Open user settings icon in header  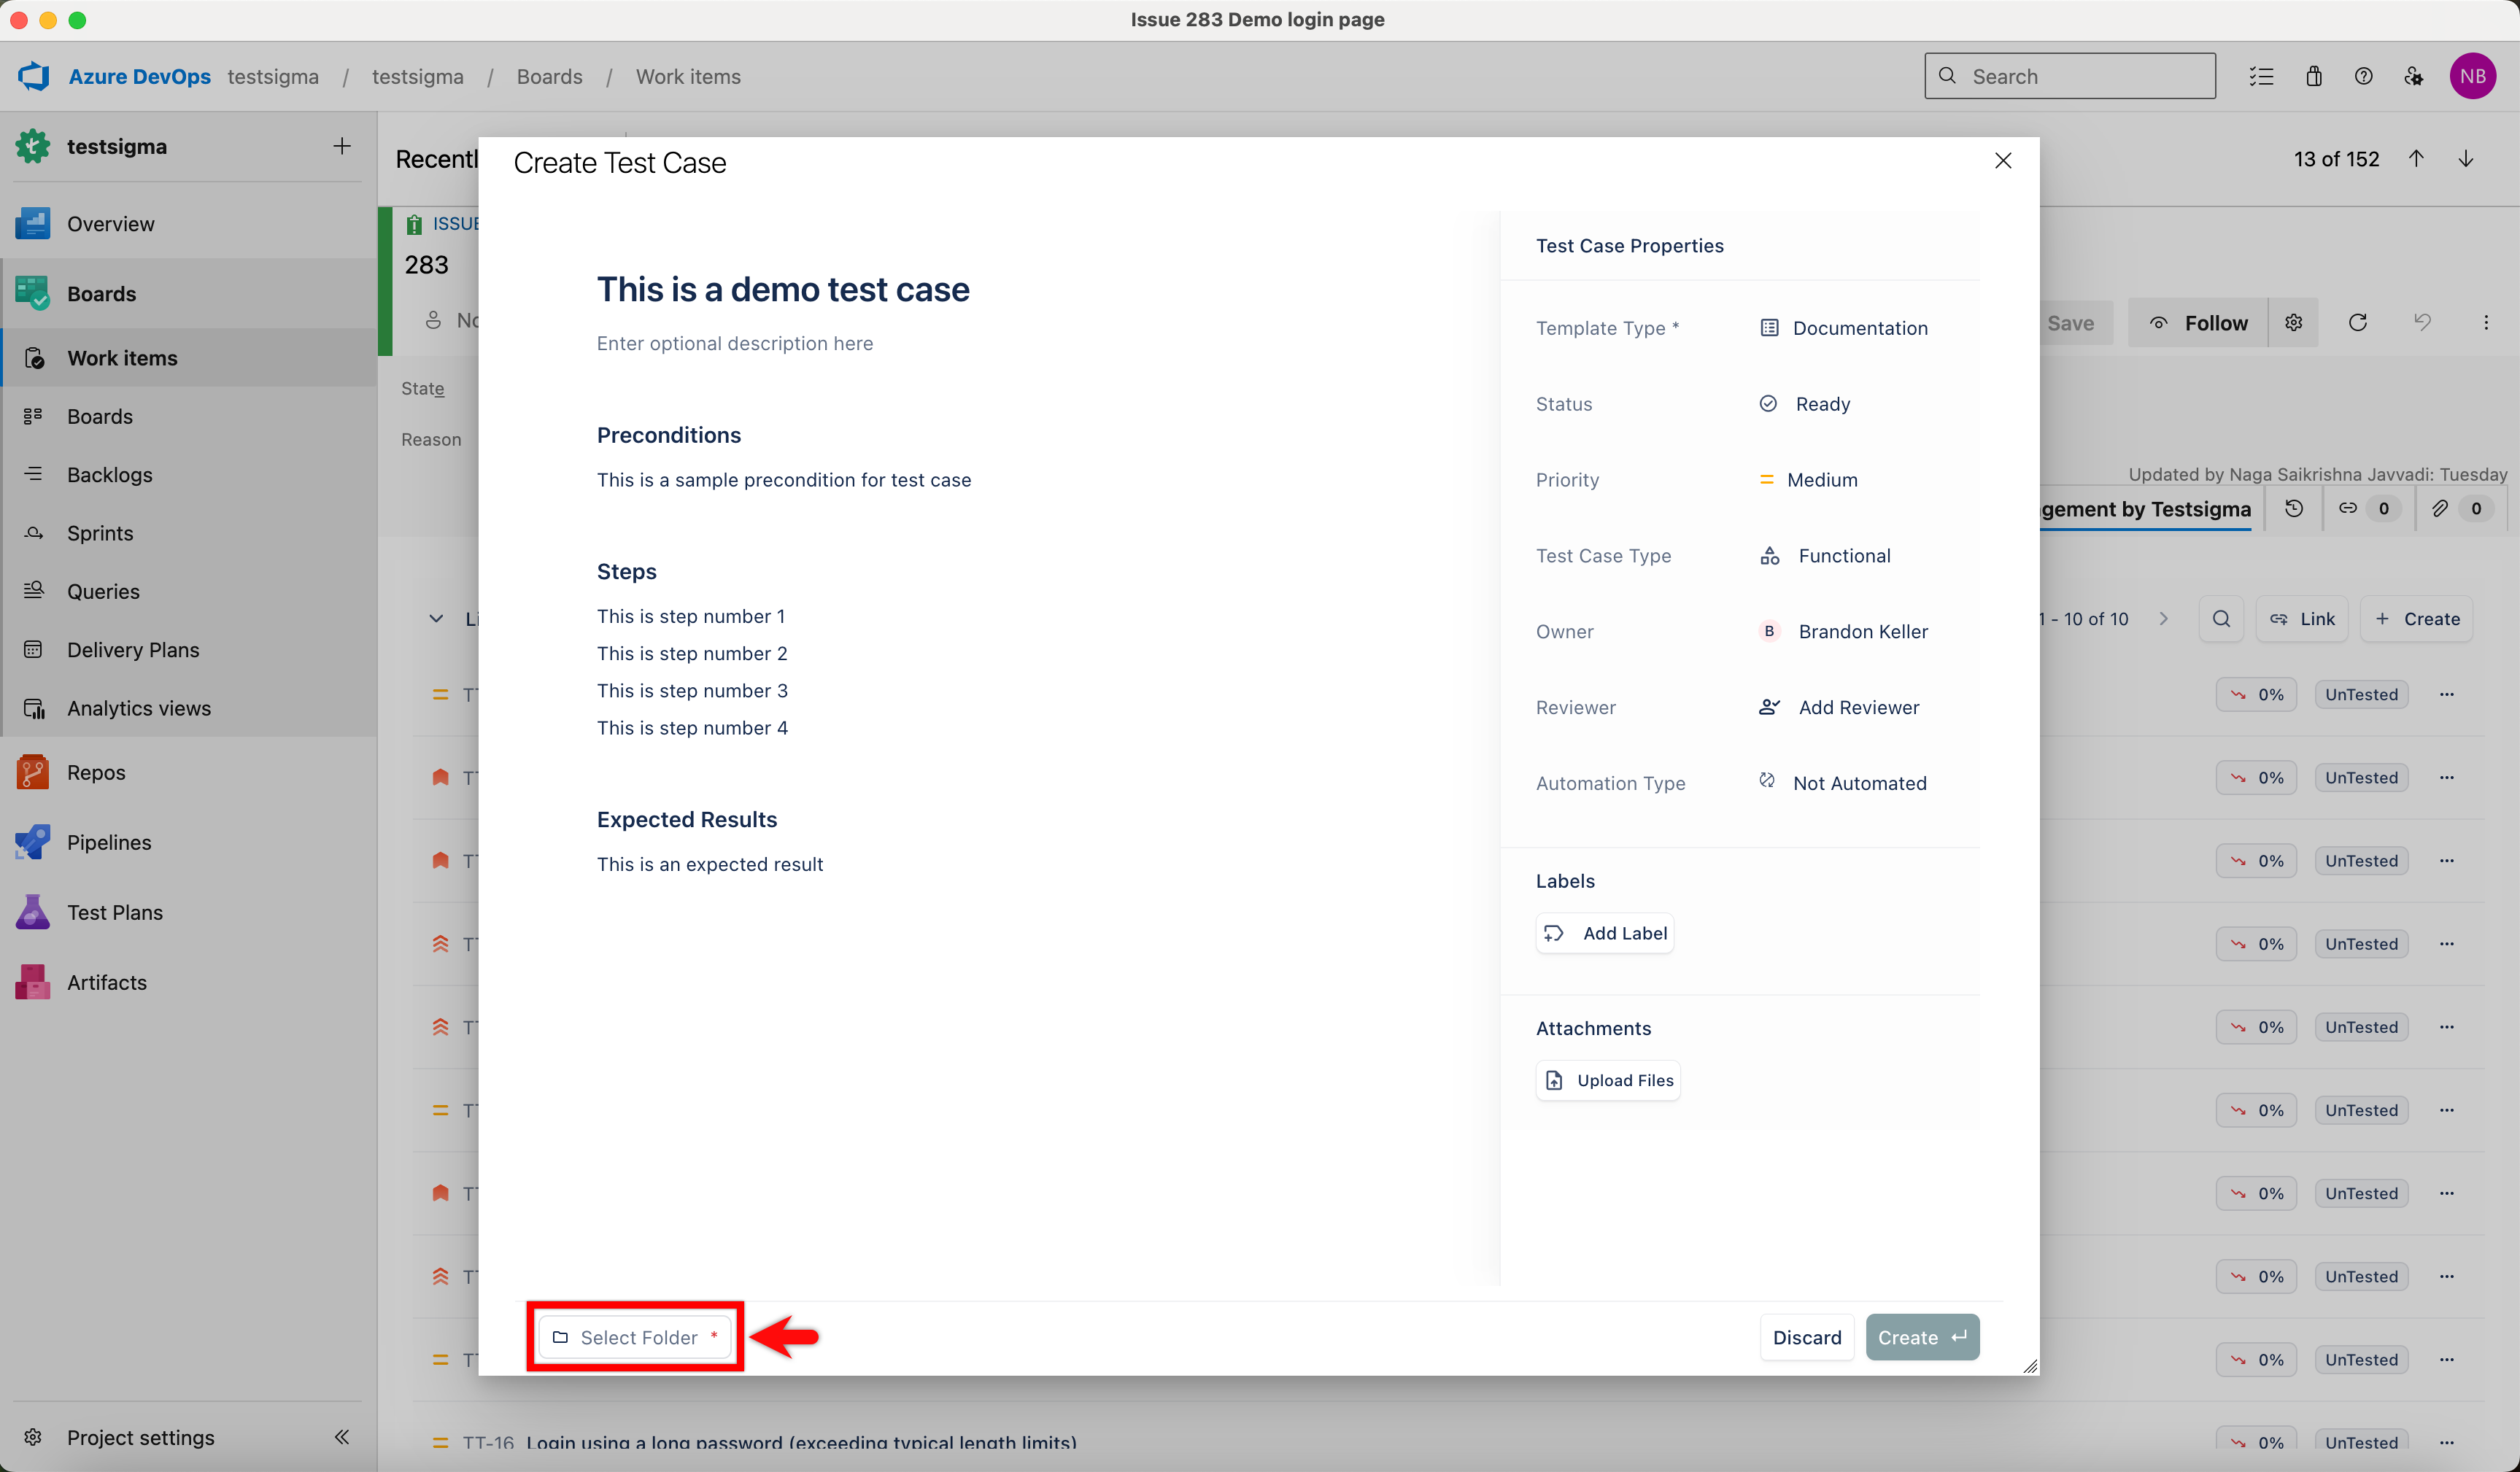2413,76
